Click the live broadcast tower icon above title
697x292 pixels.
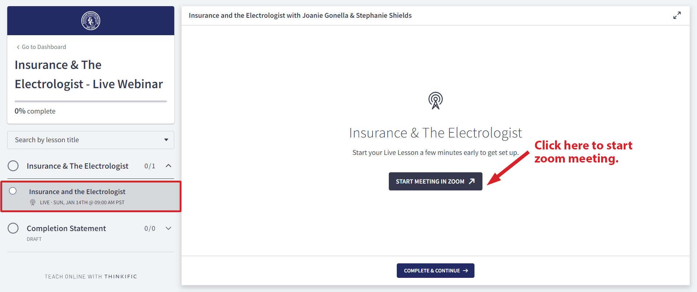[x=436, y=100]
